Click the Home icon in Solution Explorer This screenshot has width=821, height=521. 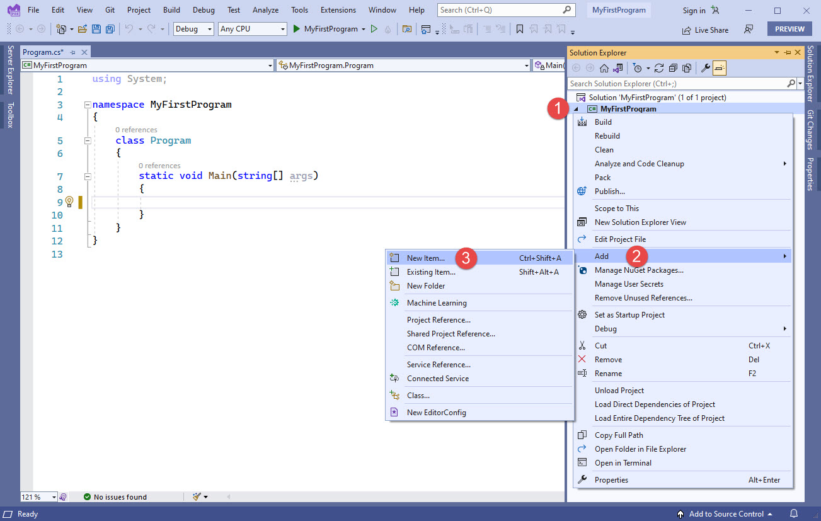pyautogui.click(x=604, y=68)
